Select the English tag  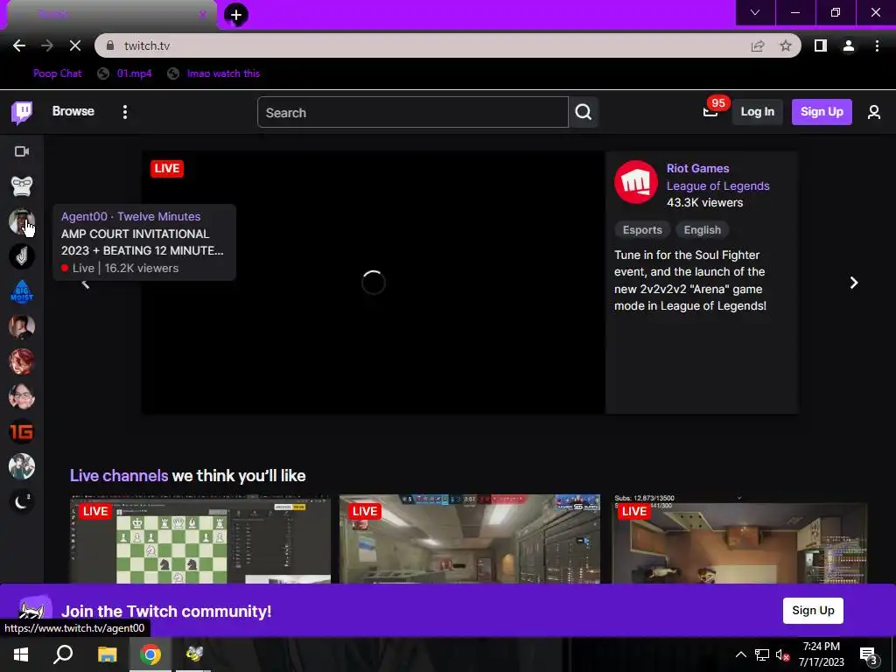(x=703, y=230)
